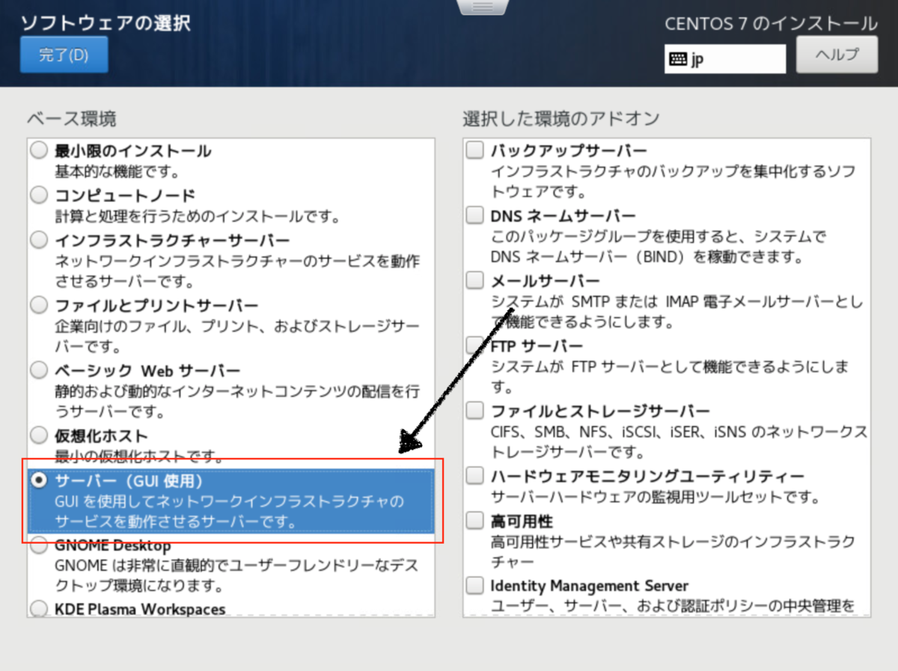Screen dimensions: 898x671
Task: Choose インフラストラクチャーサーバー base environment
Action: [x=39, y=241]
